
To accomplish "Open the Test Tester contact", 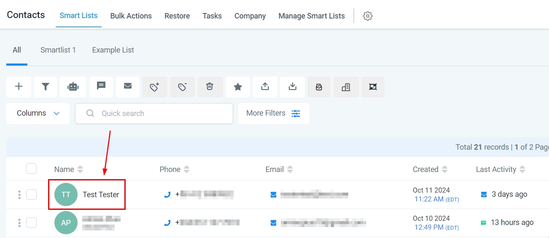I will point(101,194).
